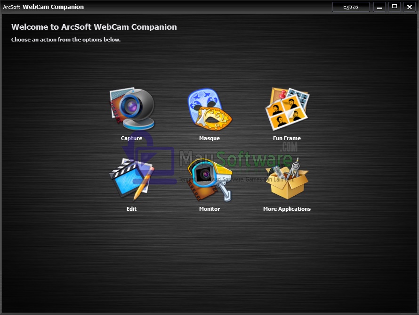Open the Fun Frame photo icon

287,109
